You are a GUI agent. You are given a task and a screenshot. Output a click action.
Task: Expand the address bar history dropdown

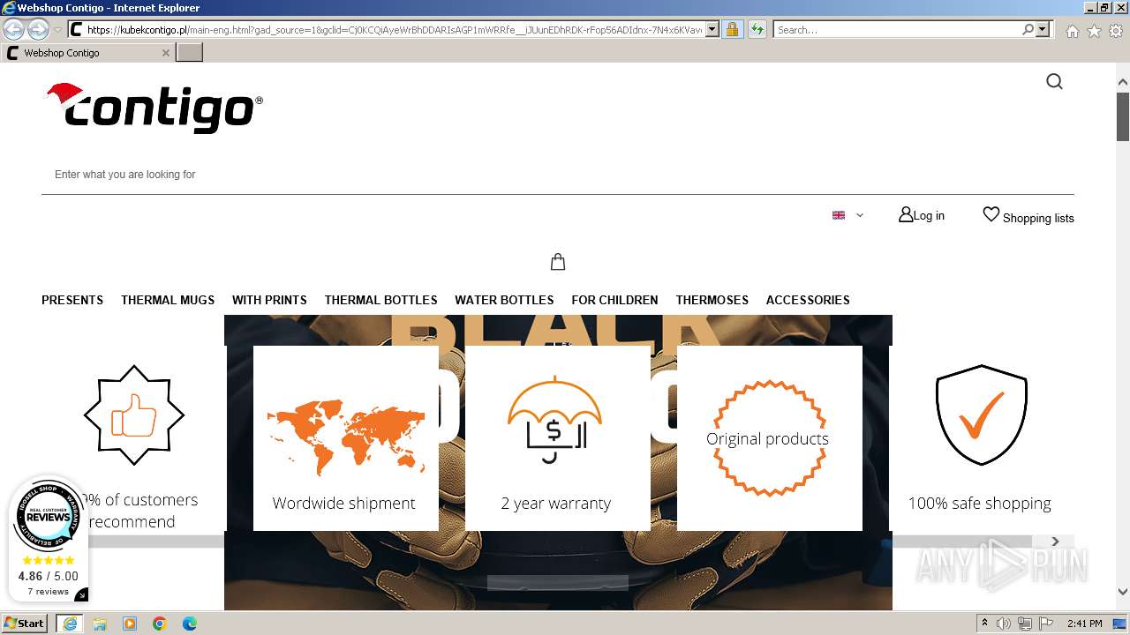tap(712, 29)
